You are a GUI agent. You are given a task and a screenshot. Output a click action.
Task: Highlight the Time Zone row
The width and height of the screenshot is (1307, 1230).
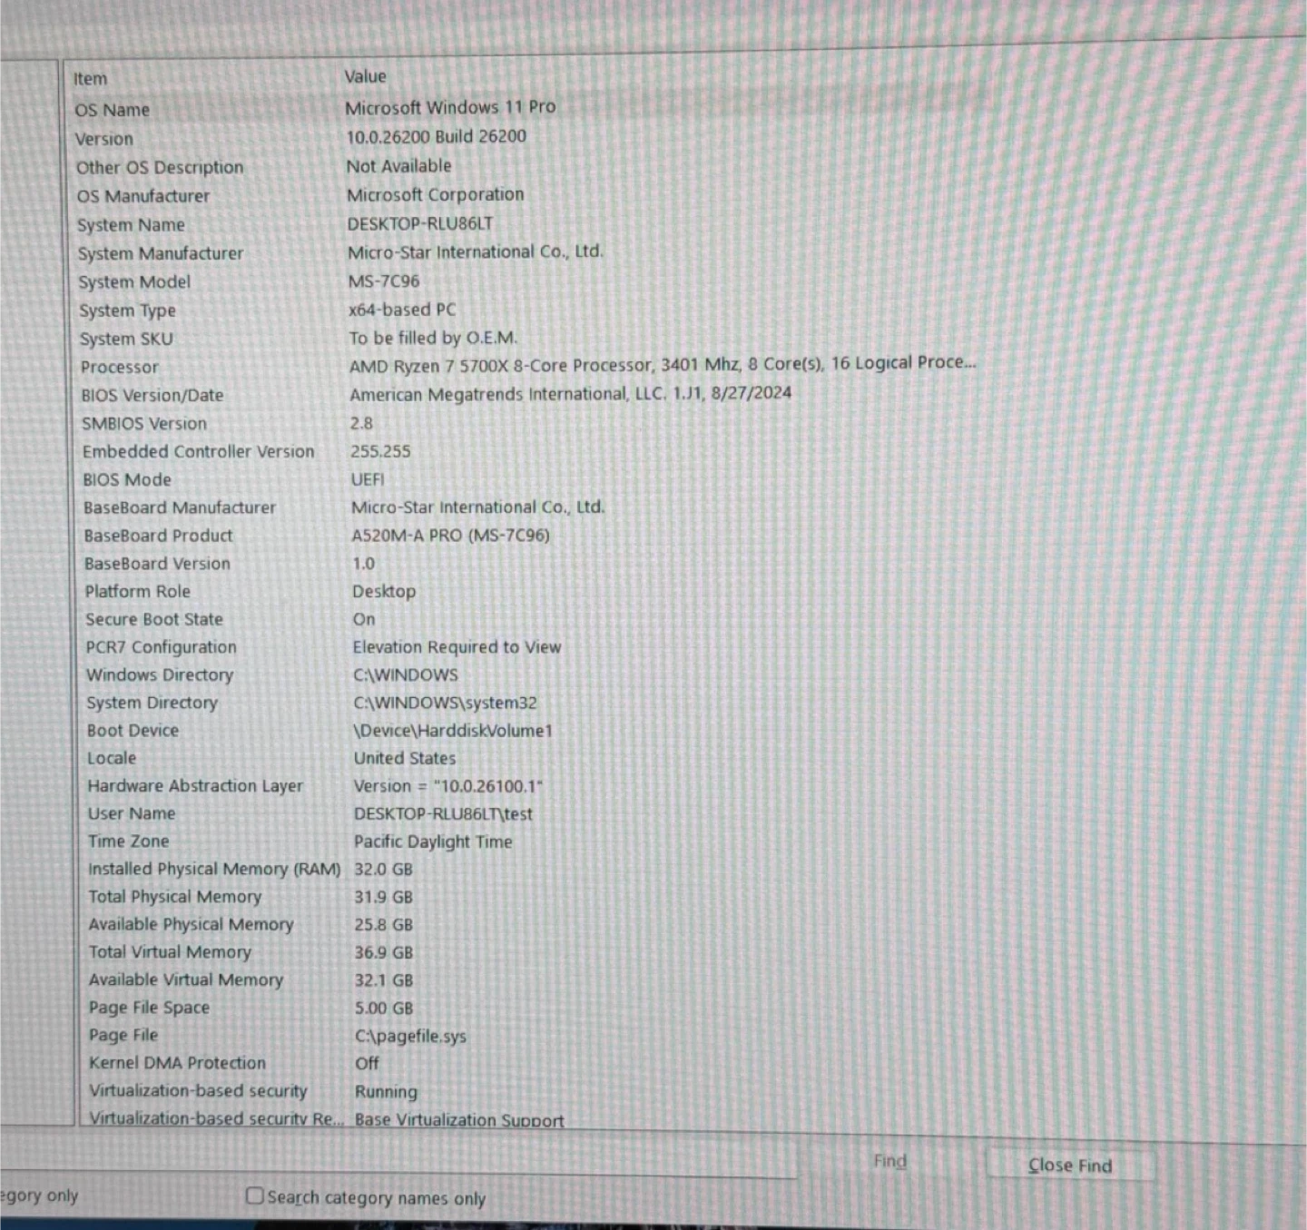[x=129, y=841]
